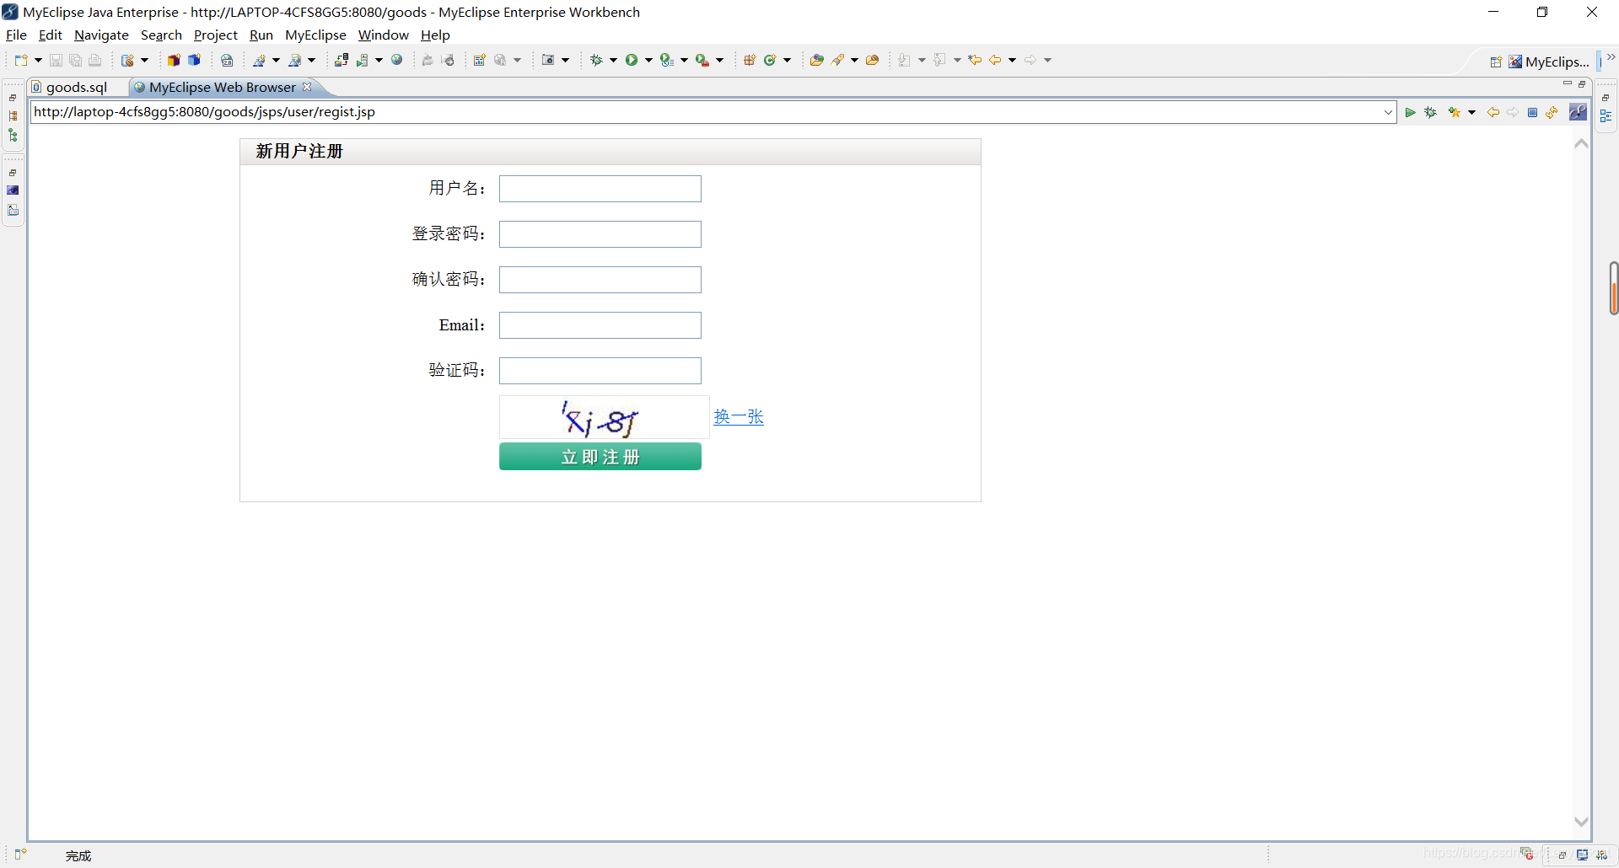Click the page scrollbar down arrow
The image size is (1619, 868).
pyautogui.click(x=1581, y=822)
